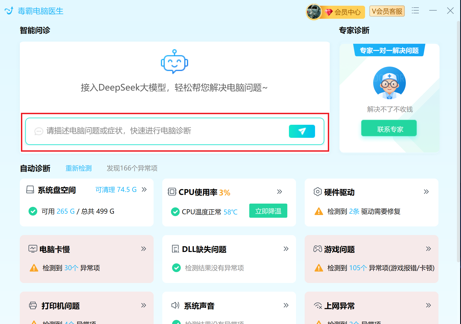Viewport: 461px width, 324px height.
Task: Click the 58℃ temperature value
Action: point(230,212)
